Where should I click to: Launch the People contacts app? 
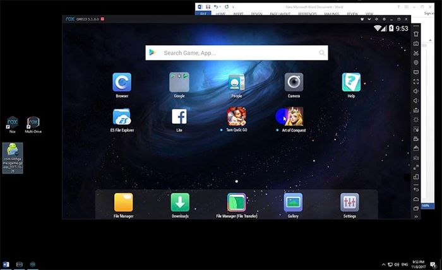point(237,82)
